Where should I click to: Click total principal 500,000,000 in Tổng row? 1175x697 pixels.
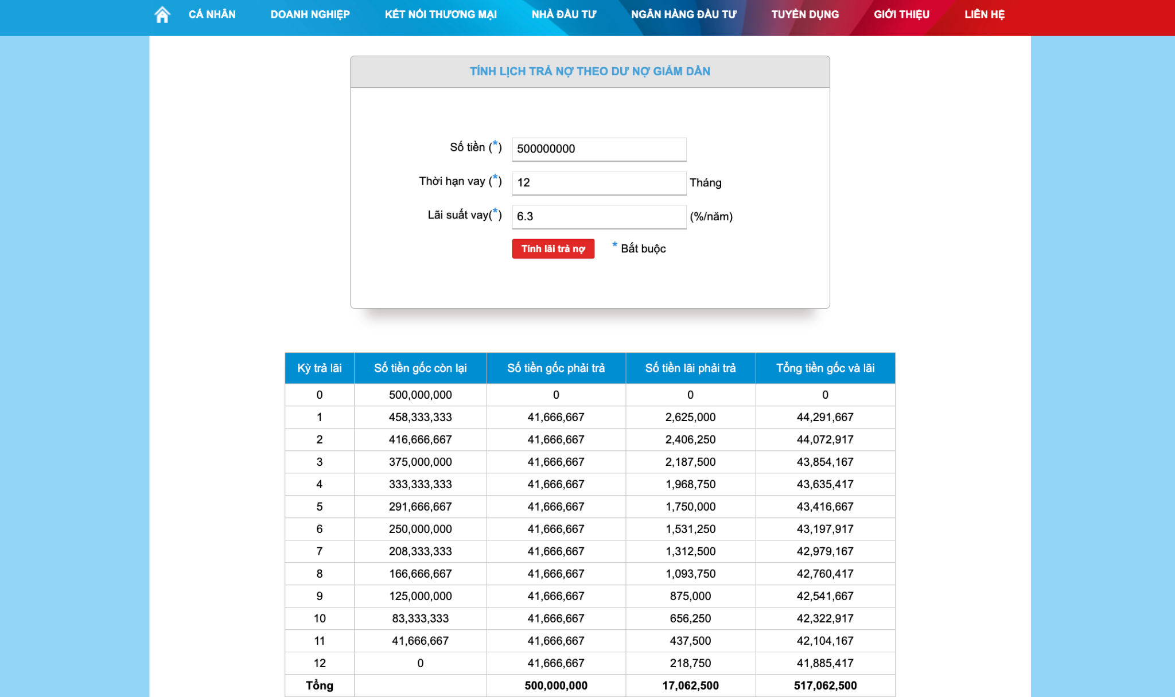(556, 686)
